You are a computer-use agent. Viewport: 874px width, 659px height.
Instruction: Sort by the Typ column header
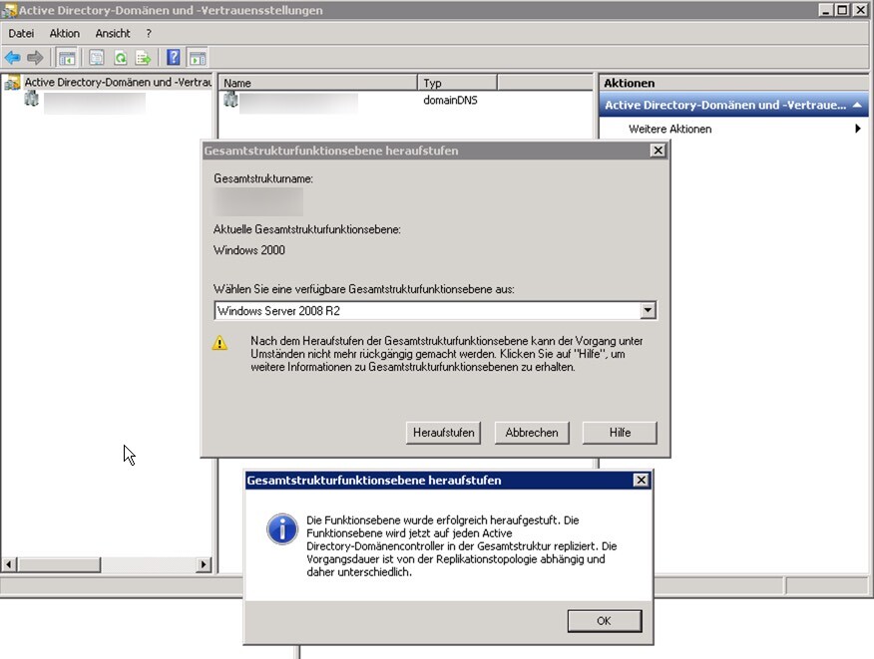click(x=457, y=83)
